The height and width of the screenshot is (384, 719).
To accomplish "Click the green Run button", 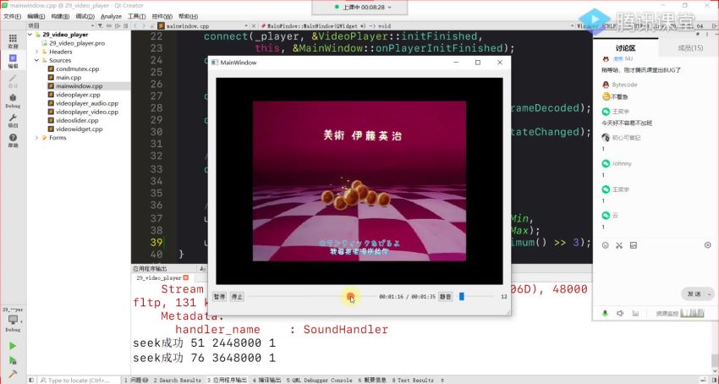I will (13, 345).
